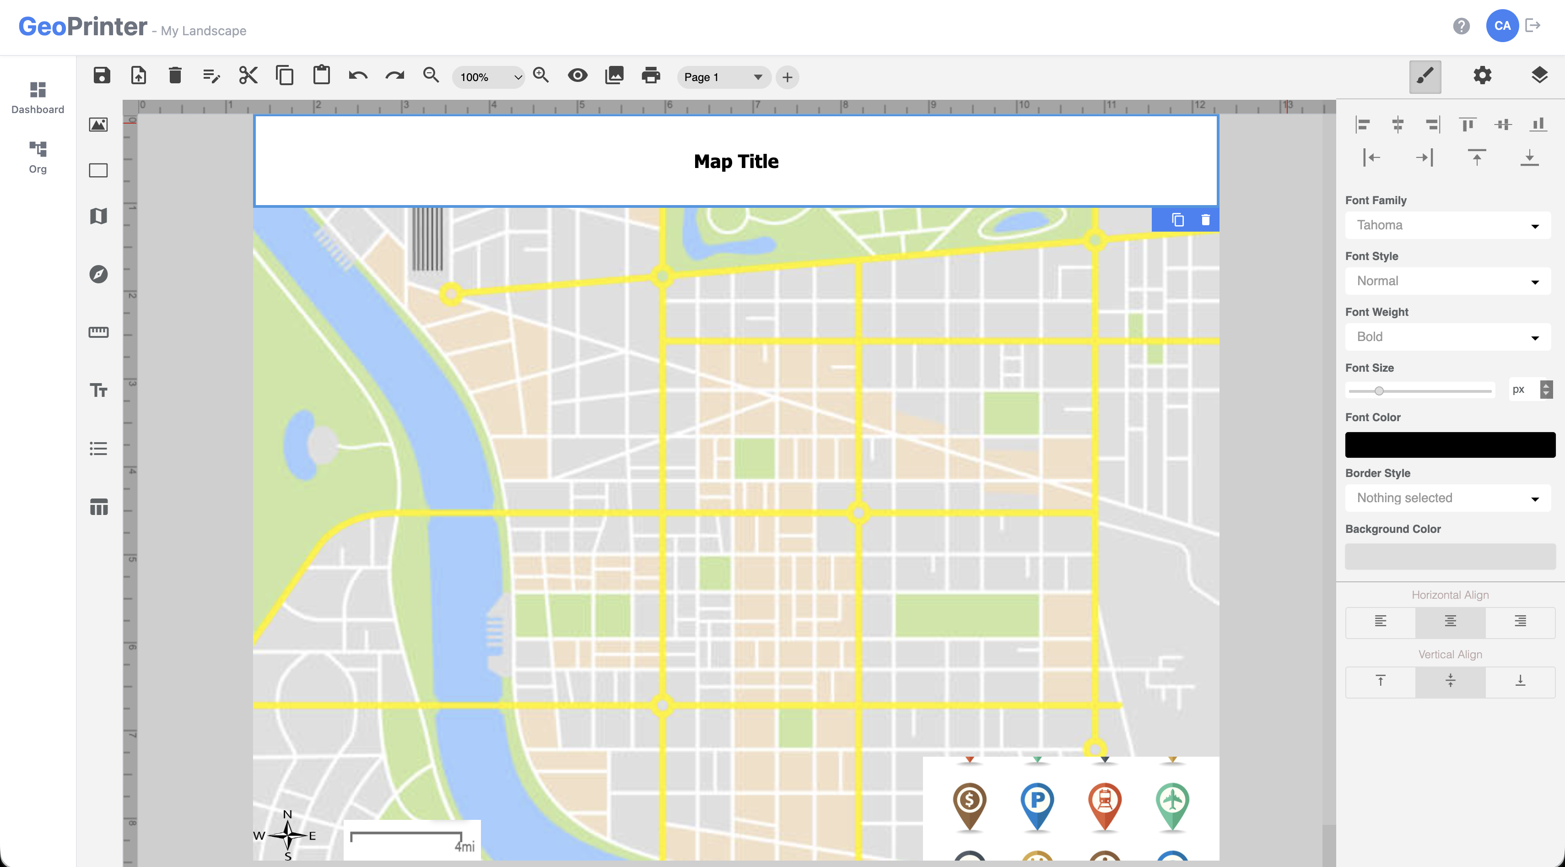
Task: Click the Print icon
Action: click(x=651, y=76)
